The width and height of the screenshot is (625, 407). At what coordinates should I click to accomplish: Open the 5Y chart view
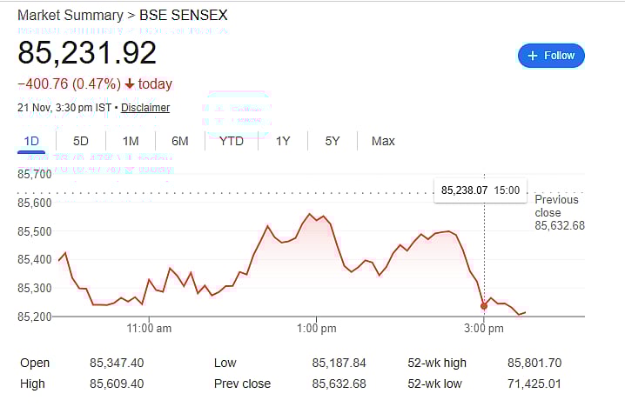(332, 141)
